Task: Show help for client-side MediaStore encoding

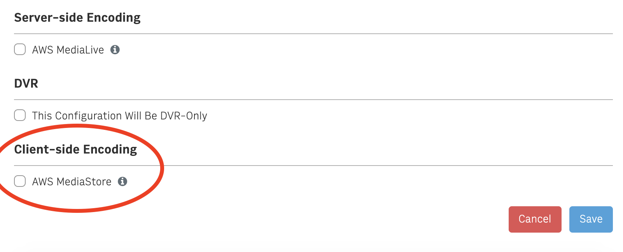Action: point(122,181)
